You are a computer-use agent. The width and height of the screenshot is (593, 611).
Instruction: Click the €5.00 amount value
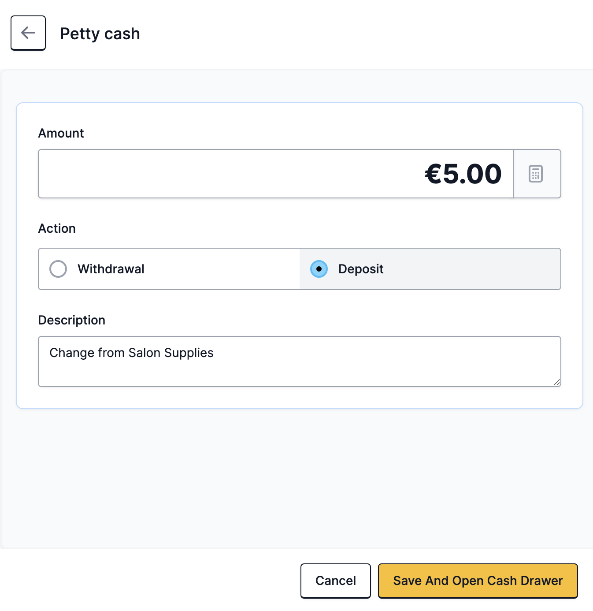463,174
